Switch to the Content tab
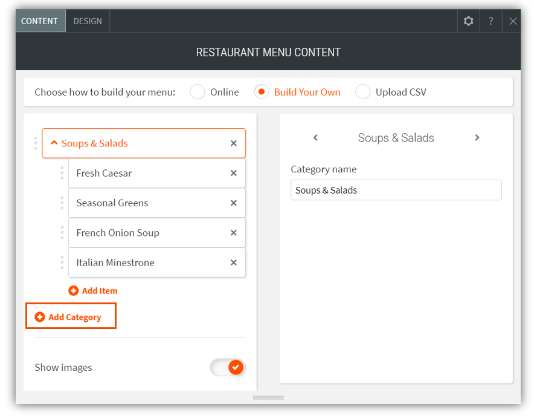 (40, 21)
